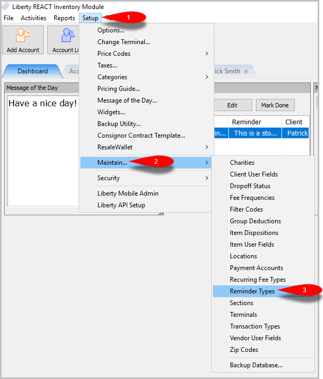
Task: Select the 'This is a sto...' reminder cell
Action: pos(255,133)
